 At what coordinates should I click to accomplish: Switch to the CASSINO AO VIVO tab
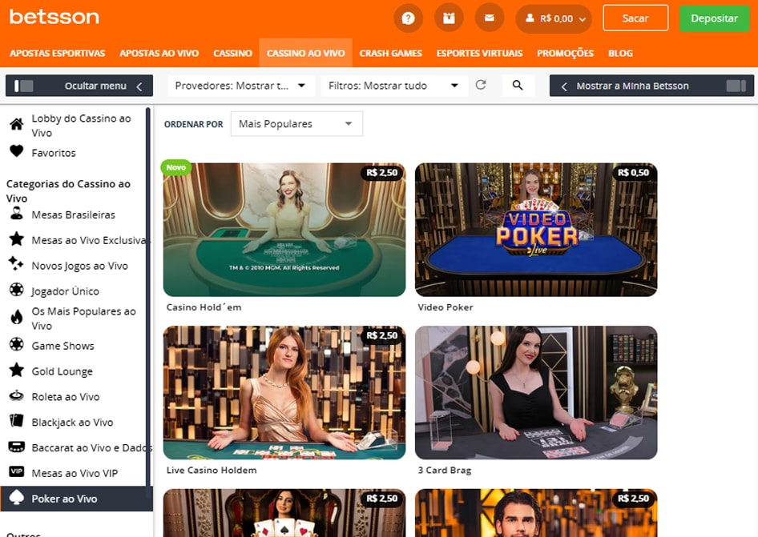[x=305, y=54]
